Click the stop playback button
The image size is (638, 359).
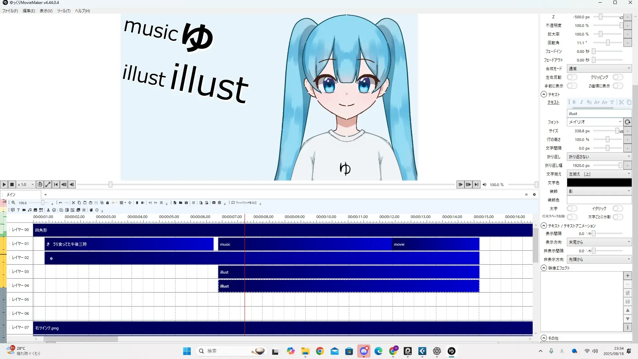12,184
